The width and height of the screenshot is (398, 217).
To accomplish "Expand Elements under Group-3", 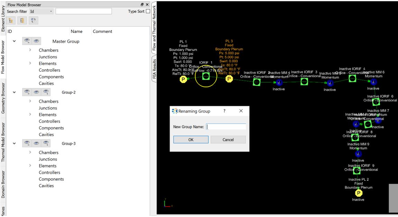I will click(30, 166).
